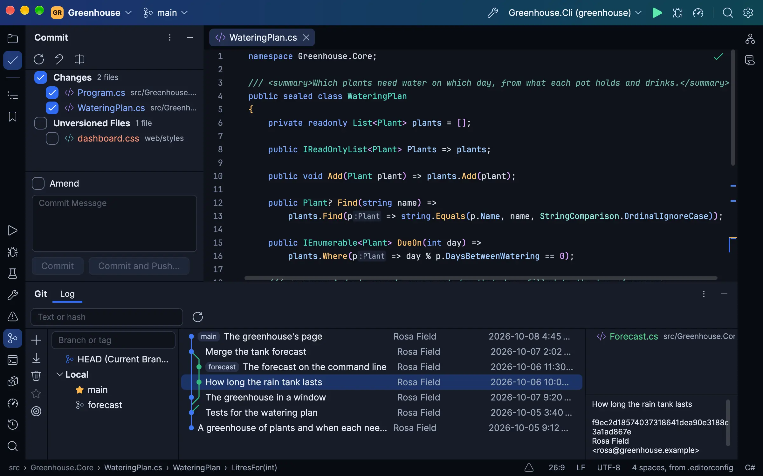Image resolution: width=763 pixels, height=476 pixels.
Task: Collapse the Local branches node
Action: 59,374
